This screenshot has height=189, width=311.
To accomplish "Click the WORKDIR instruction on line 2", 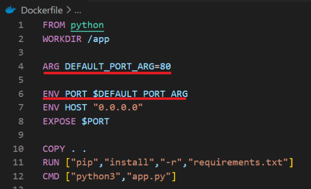I will 62,39.
